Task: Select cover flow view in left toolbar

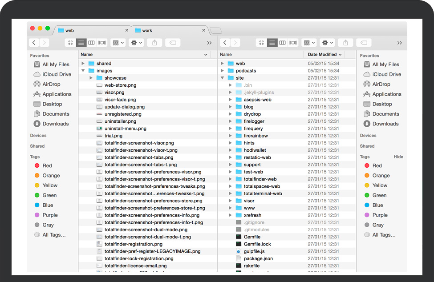Action: (102, 43)
